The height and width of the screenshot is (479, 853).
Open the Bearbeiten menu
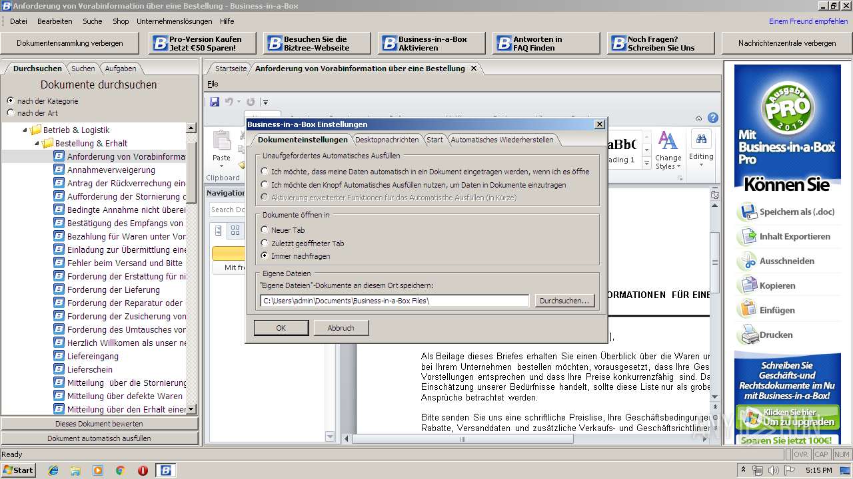(x=55, y=21)
